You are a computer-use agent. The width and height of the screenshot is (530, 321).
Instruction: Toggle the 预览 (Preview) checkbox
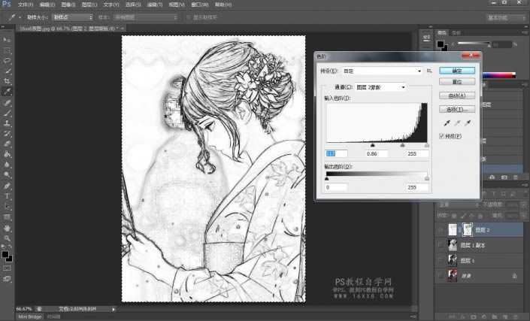tap(441, 136)
